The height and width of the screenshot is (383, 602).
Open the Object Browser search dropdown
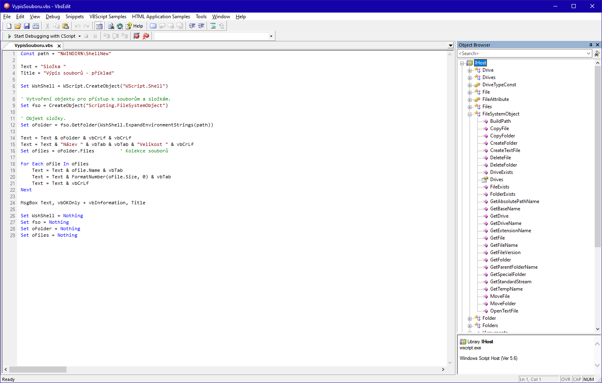tap(589, 53)
